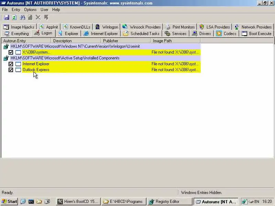This screenshot has width=275, height=206.
Task: Switch to the Winsock Providers tab
Action: coord(142,27)
